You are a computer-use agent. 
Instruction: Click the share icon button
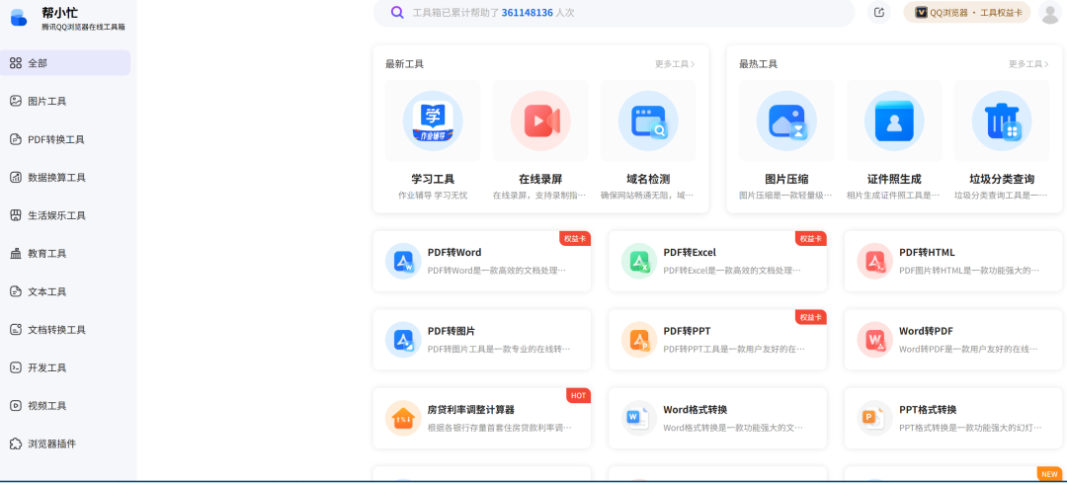click(878, 12)
